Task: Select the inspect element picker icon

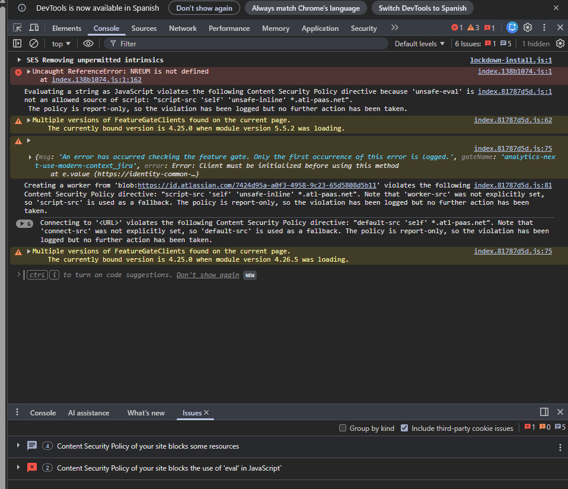Action: click(x=17, y=28)
